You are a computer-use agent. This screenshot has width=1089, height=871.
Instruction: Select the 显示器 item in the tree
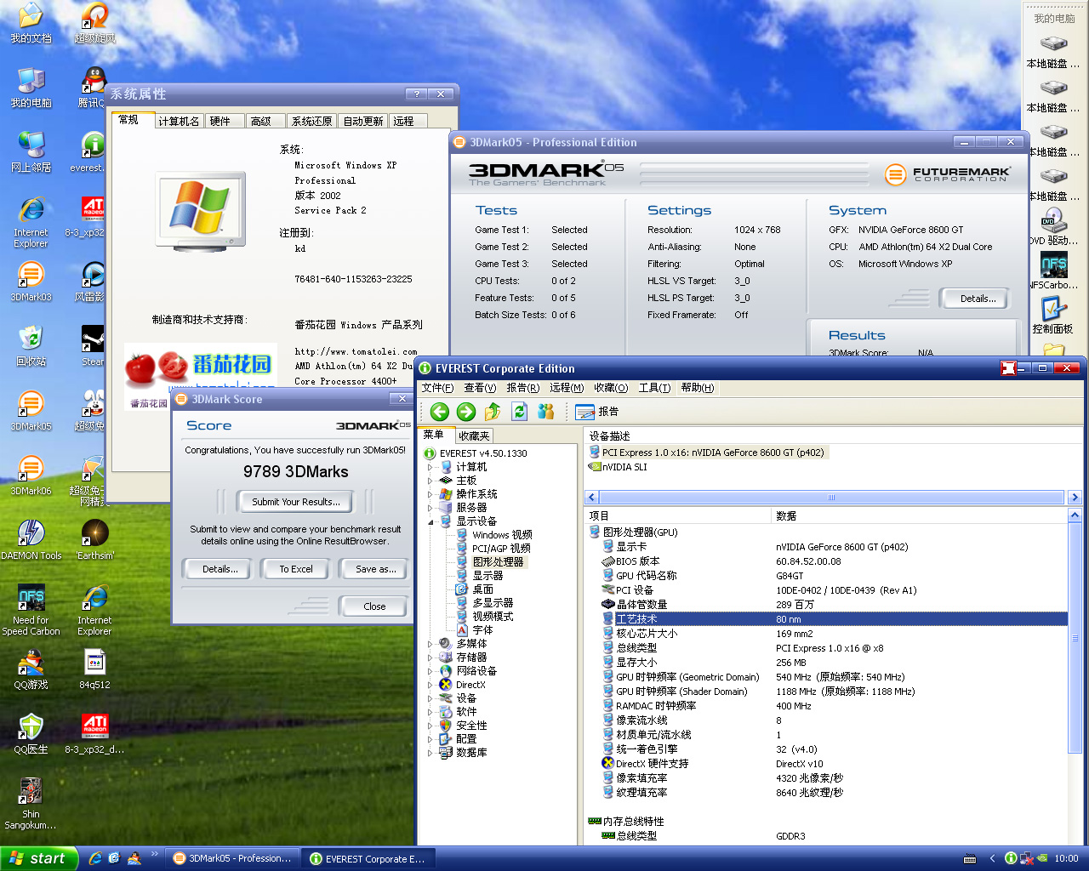(487, 576)
